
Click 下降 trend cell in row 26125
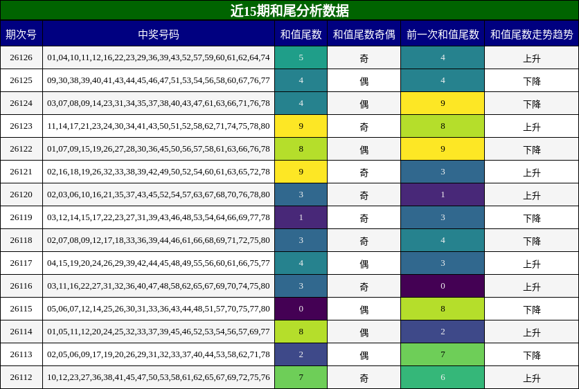(x=532, y=80)
